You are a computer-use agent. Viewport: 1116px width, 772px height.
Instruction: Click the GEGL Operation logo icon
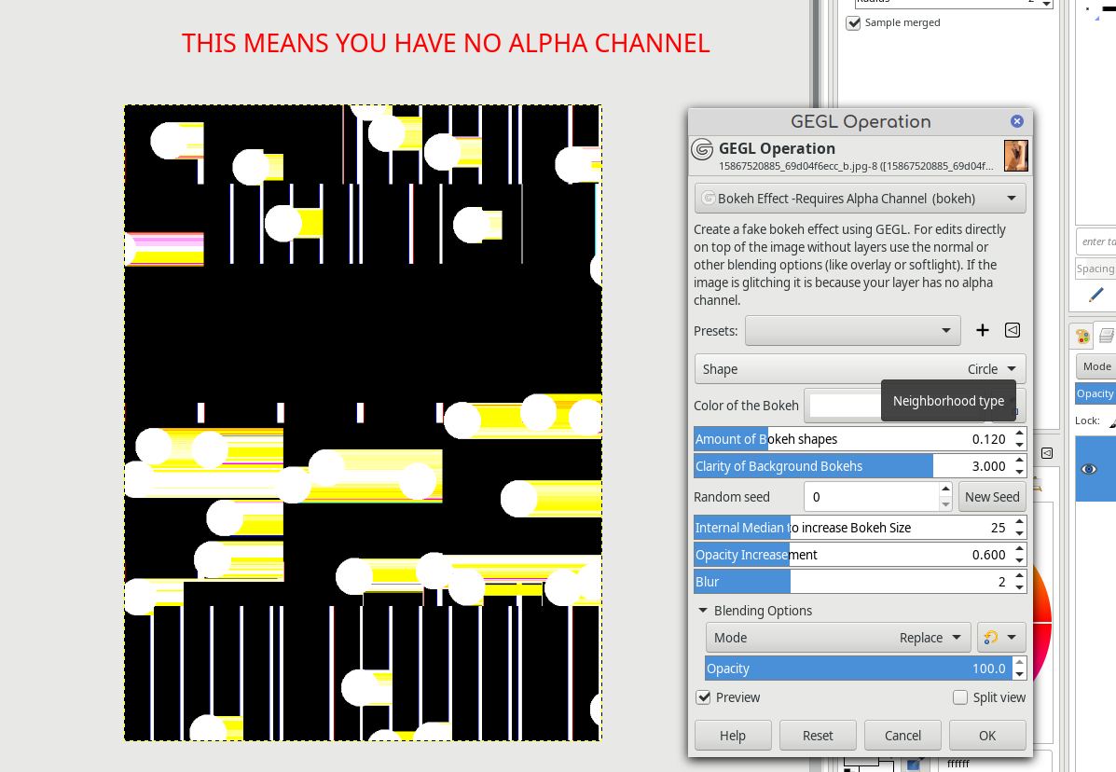(702, 149)
